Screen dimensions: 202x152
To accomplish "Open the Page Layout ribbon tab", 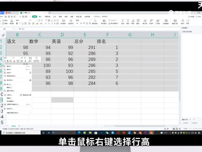I will tap(47, 17).
